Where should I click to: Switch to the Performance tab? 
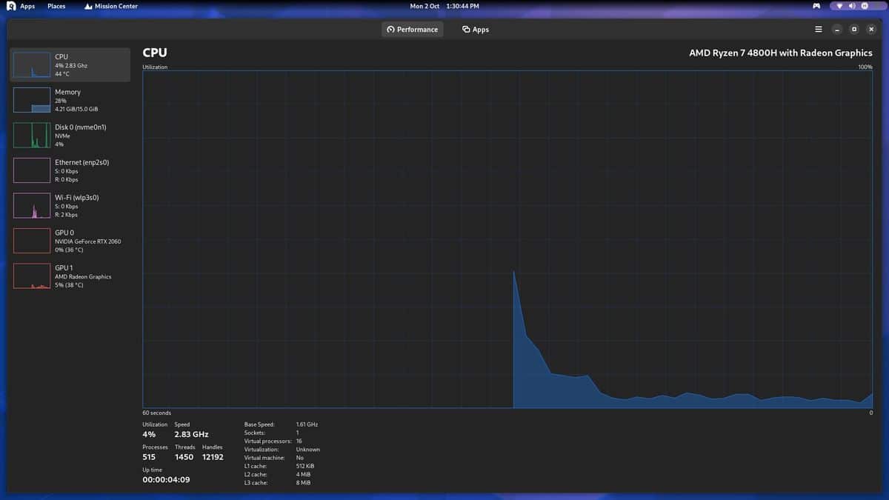pyautogui.click(x=413, y=30)
